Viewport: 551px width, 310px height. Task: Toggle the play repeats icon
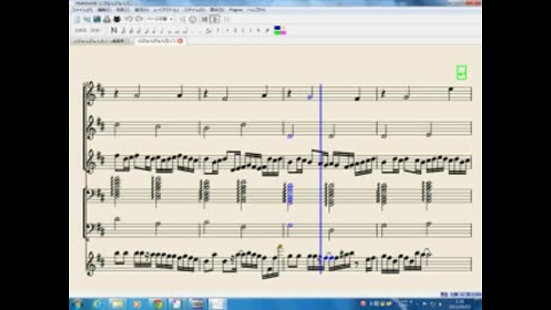pyautogui.click(x=227, y=20)
